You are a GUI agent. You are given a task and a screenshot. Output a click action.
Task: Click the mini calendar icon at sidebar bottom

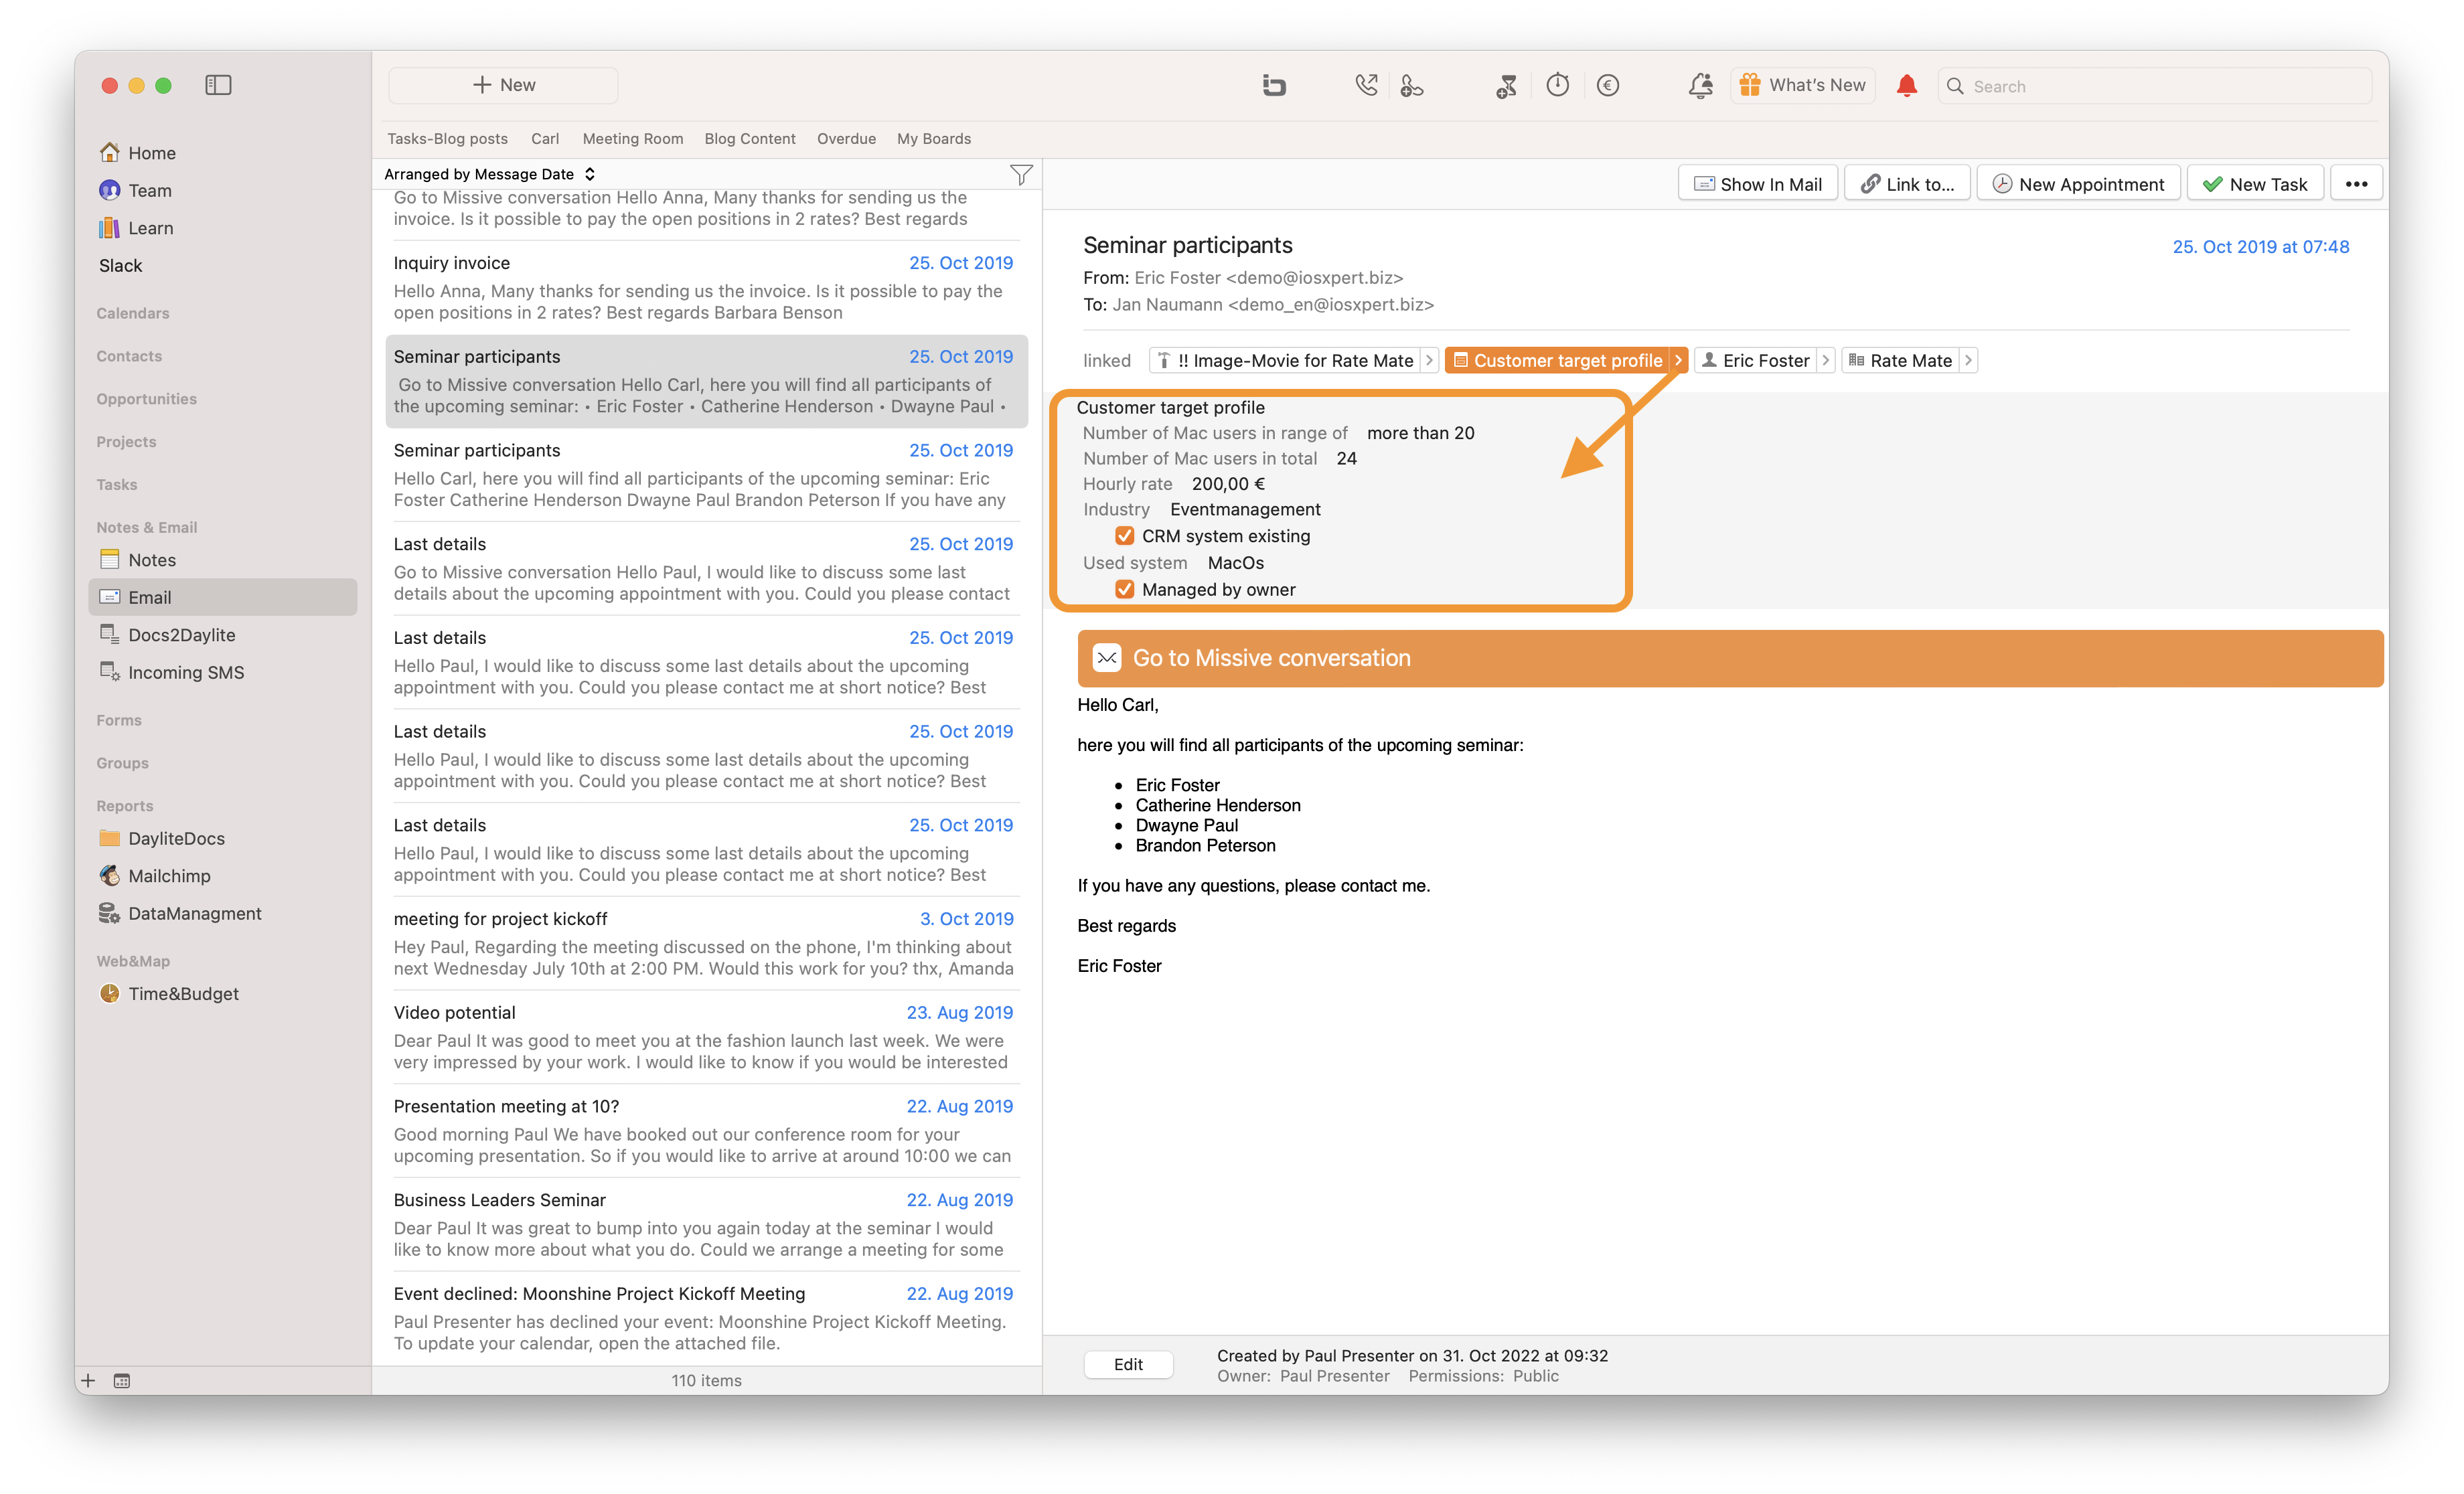(x=122, y=1380)
